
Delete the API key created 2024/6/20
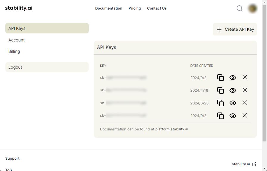coord(245,103)
